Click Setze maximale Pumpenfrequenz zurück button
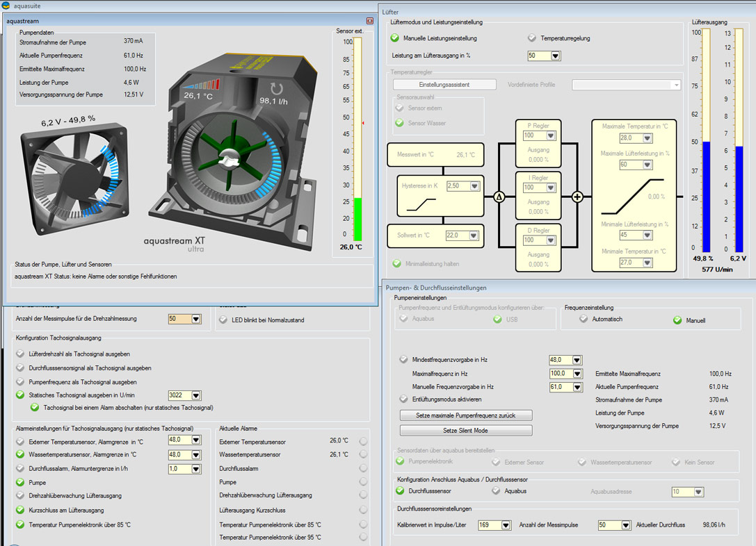 coord(466,415)
